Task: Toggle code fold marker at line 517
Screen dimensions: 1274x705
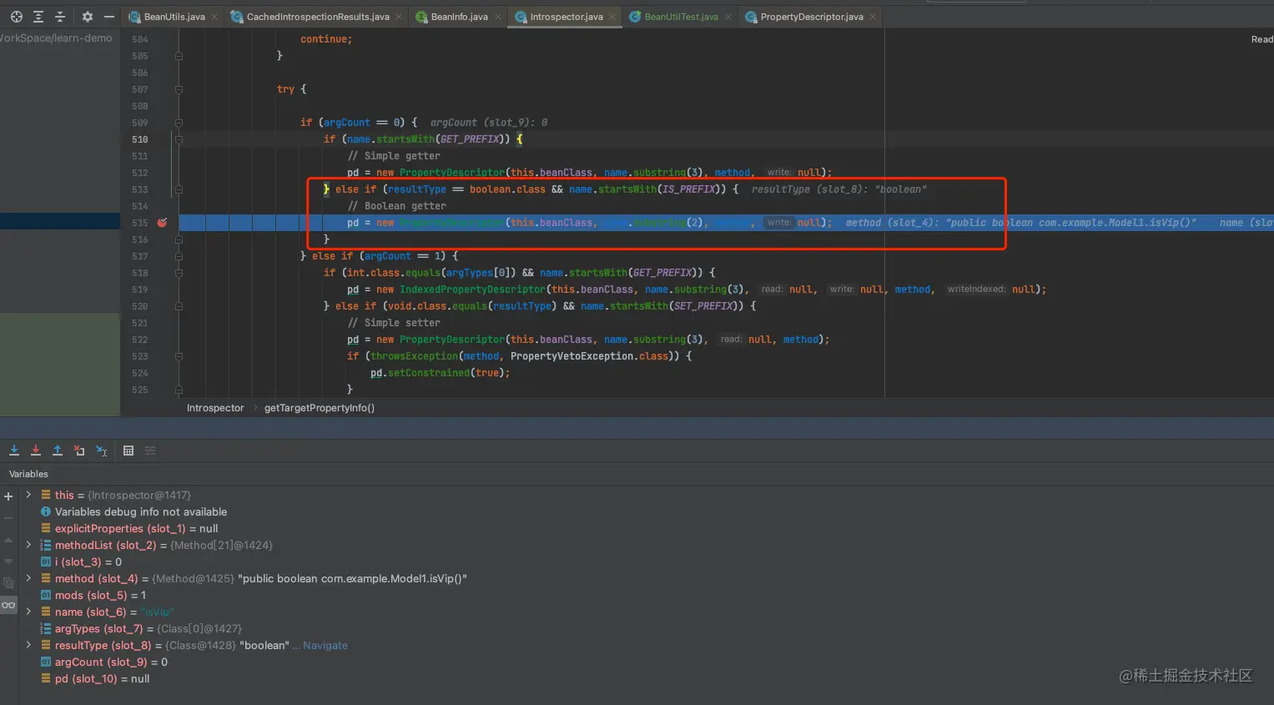Action: click(179, 256)
